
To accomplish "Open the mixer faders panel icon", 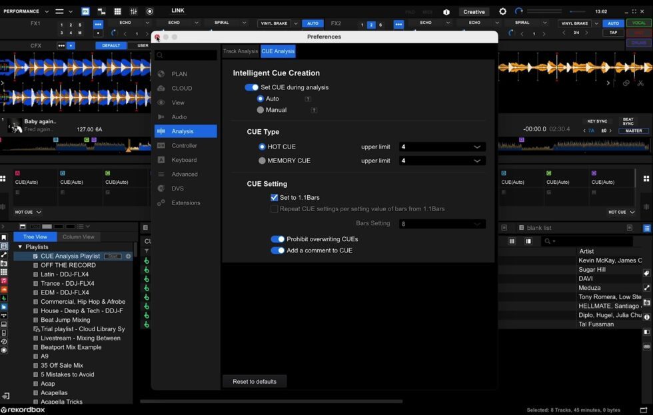I will pyautogui.click(x=134, y=11).
